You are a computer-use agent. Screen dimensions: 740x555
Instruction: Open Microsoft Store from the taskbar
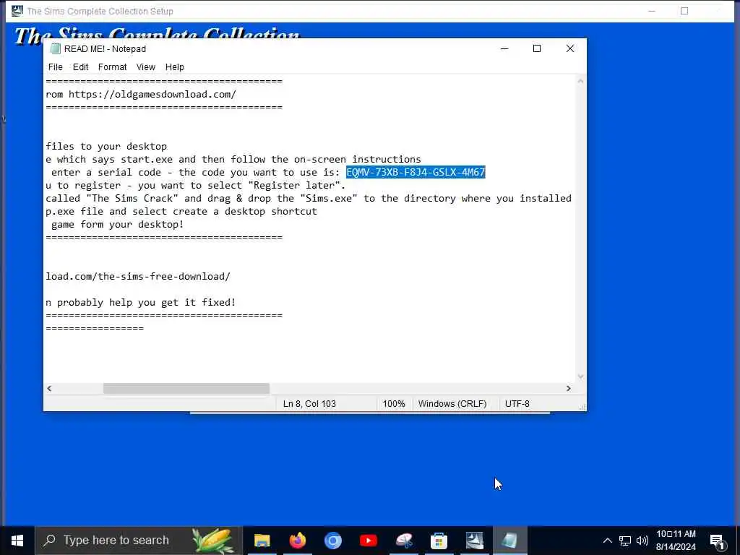[x=439, y=541]
